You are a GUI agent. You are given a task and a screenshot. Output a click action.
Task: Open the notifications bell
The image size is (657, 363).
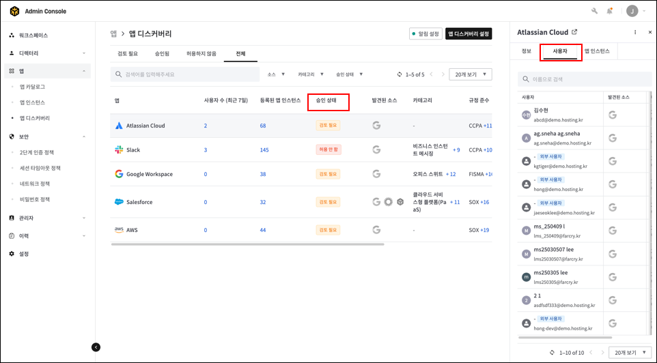tap(609, 11)
